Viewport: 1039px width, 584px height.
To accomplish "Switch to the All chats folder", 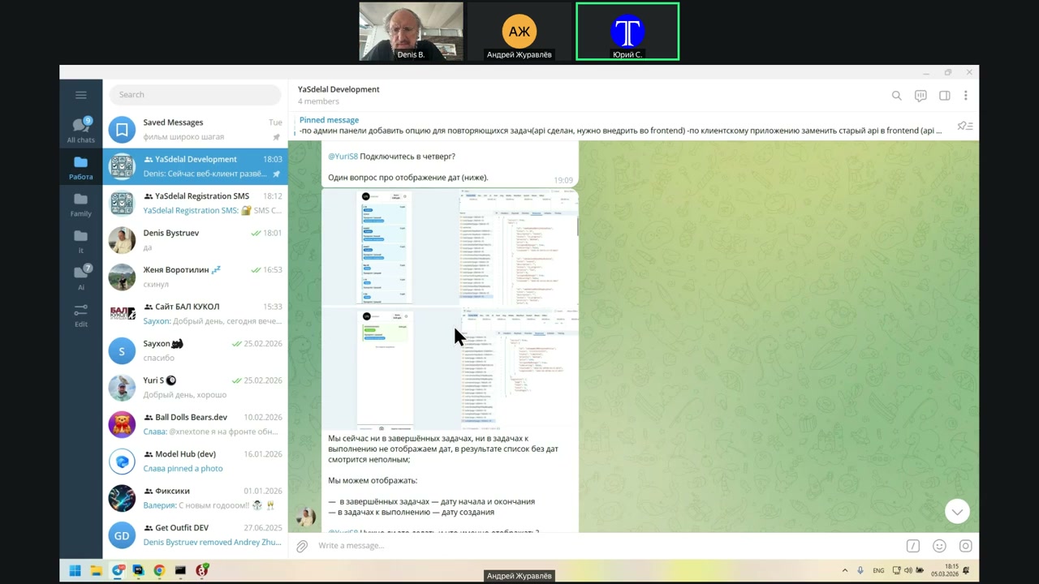I will click(80, 130).
